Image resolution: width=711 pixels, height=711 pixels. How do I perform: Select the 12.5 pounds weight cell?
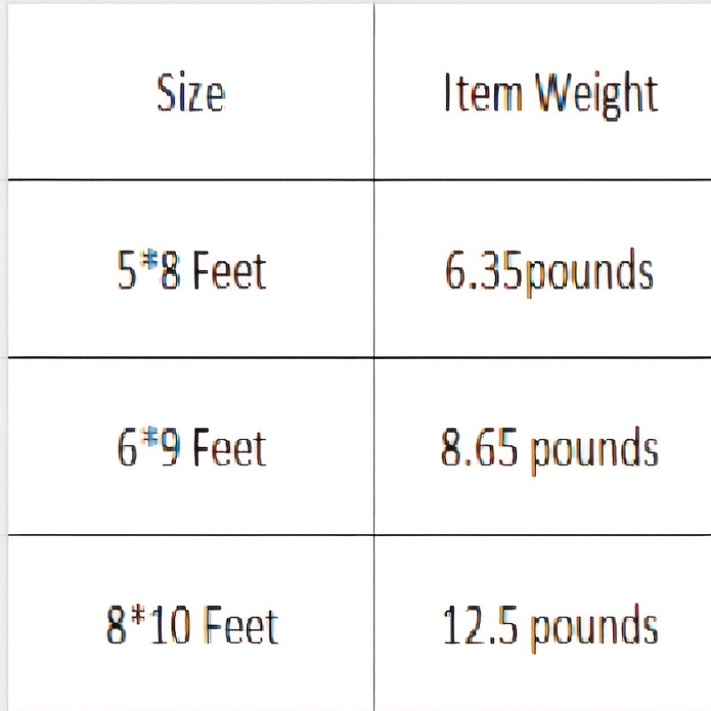[x=542, y=625]
